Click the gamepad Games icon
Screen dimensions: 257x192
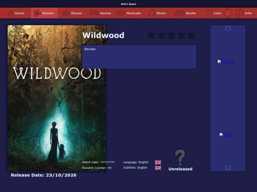[x=94, y=13]
